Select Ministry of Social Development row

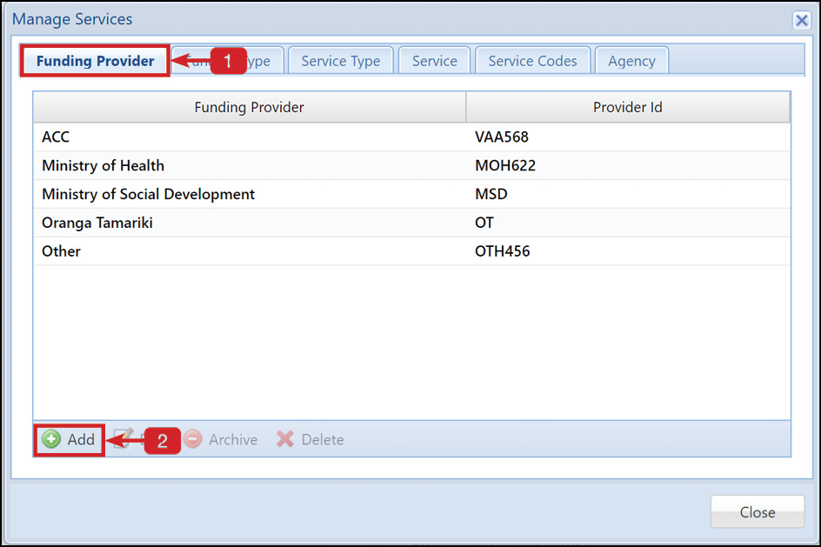coord(411,194)
